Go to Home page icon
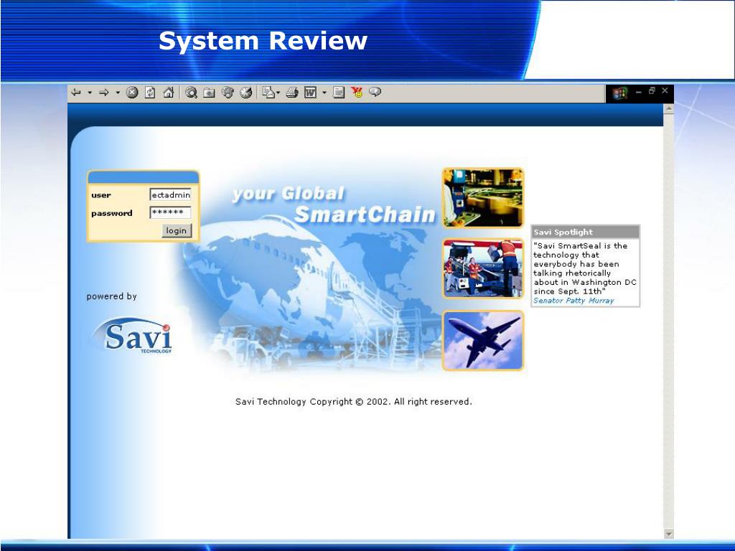735x551 pixels. [x=168, y=93]
